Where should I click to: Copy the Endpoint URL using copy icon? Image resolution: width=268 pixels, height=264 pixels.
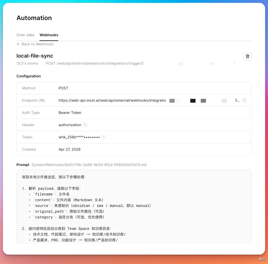[244, 100]
